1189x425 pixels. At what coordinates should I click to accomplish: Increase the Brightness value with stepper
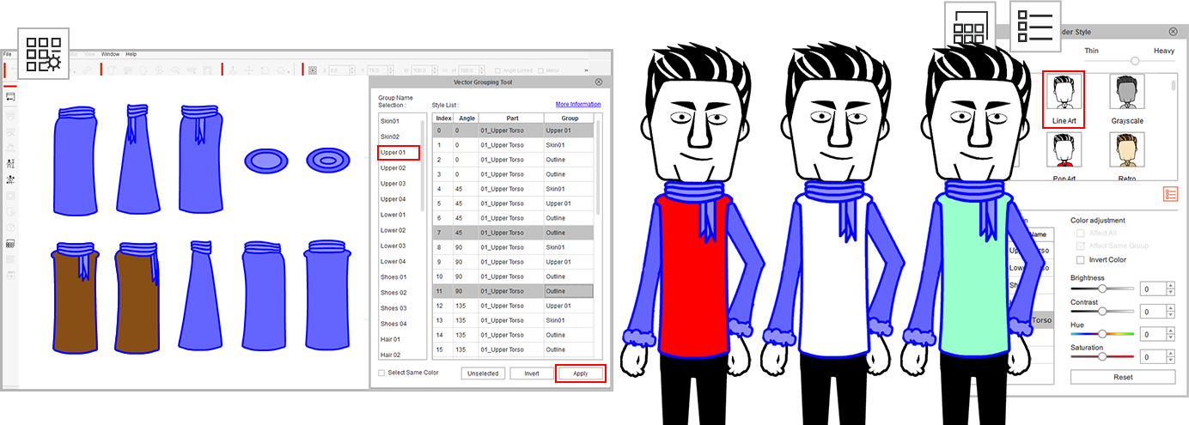(1170, 286)
